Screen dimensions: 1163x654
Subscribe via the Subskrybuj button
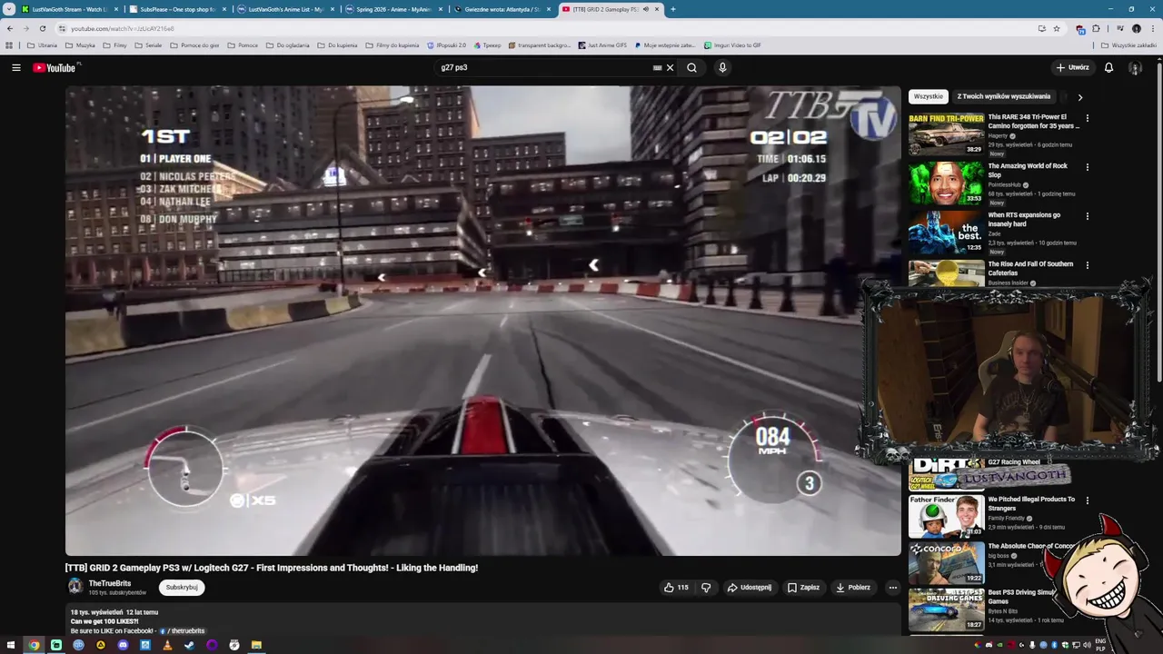pyautogui.click(x=182, y=588)
